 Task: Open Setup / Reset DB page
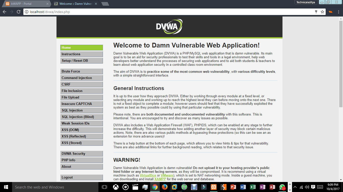[x=82, y=60]
